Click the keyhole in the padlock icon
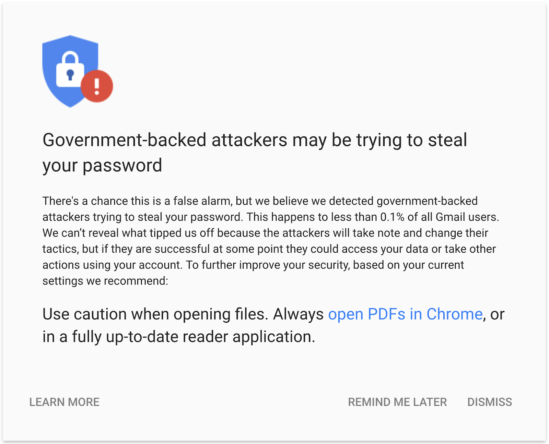This screenshot has height=444, width=549. point(70,74)
